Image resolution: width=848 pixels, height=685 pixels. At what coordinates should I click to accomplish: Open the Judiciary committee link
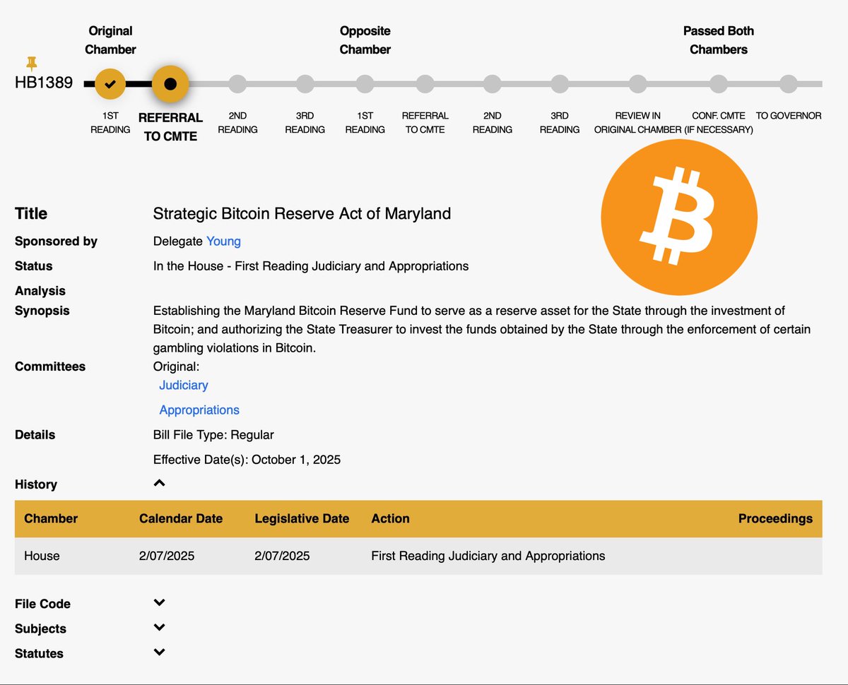coord(184,385)
